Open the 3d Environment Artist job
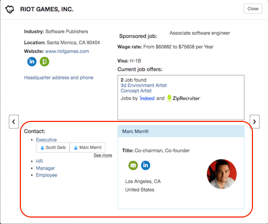 pyautogui.click(x=144, y=85)
